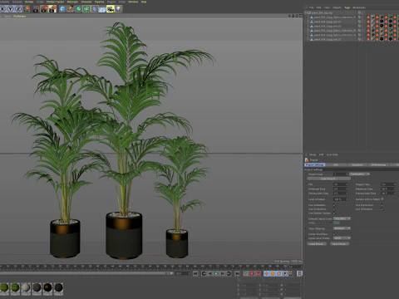Open the Window menu in the main menu bar
The height and width of the screenshot is (299, 399).
(x=133, y=2)
